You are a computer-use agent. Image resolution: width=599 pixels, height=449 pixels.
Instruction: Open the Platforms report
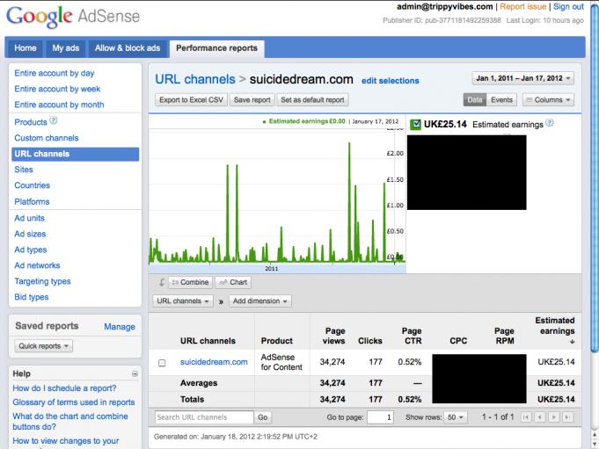coord(32,202)
